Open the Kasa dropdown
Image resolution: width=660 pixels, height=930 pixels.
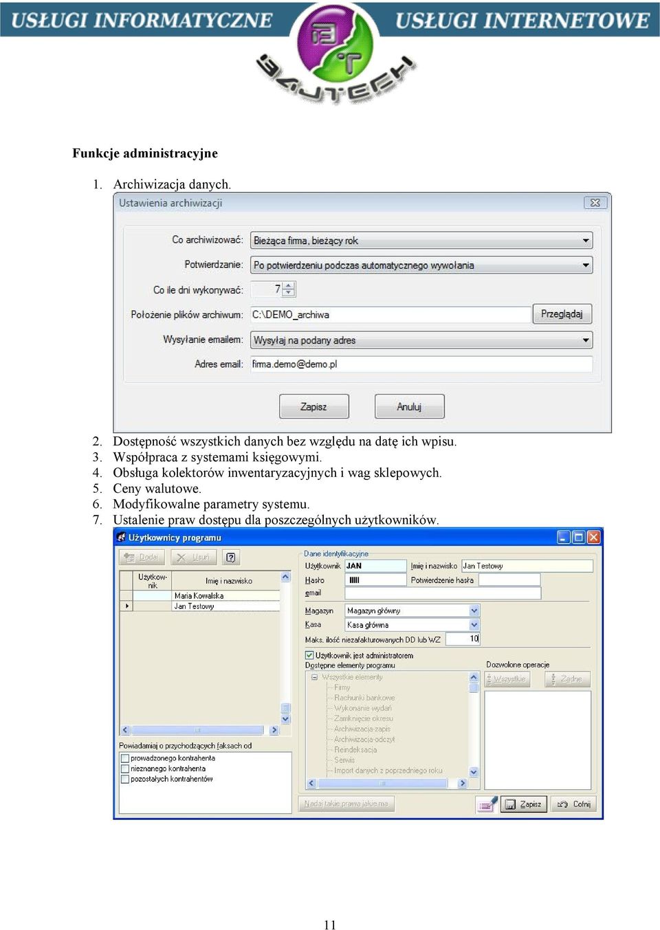[x=474, y=625]
